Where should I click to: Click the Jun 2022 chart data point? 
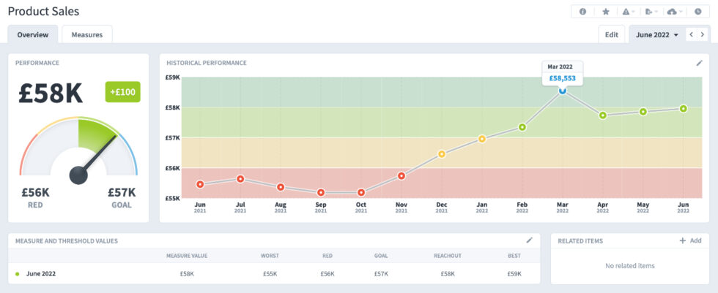(683, 108)
